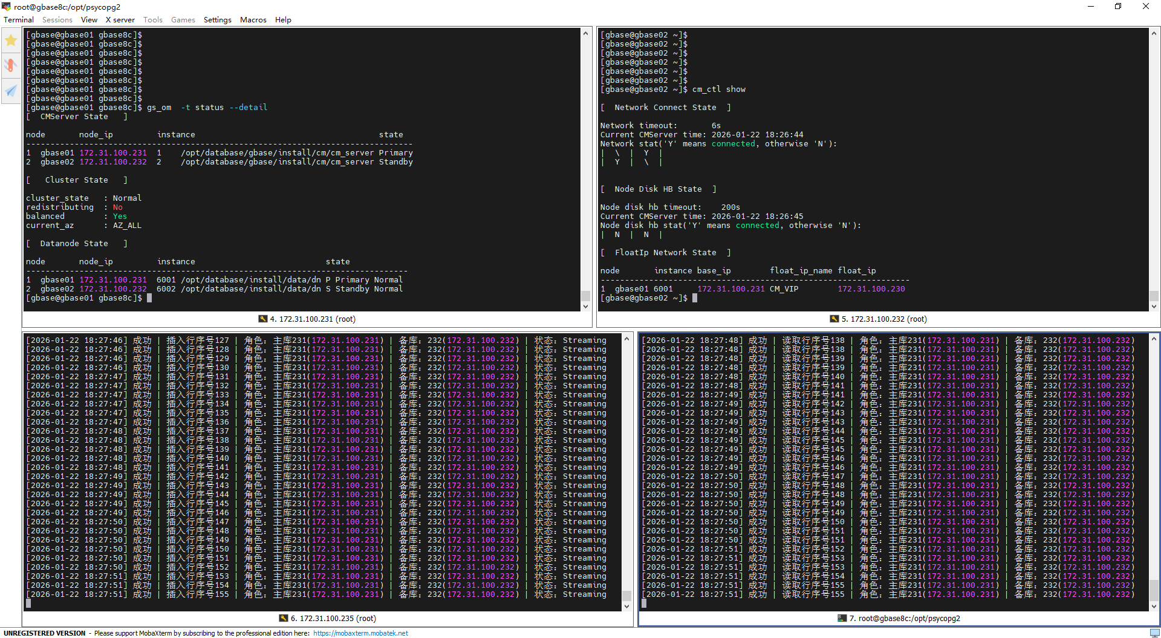Open the View menu
Viewport: 1161px width, 638px height.
click(x=89, y=20)
